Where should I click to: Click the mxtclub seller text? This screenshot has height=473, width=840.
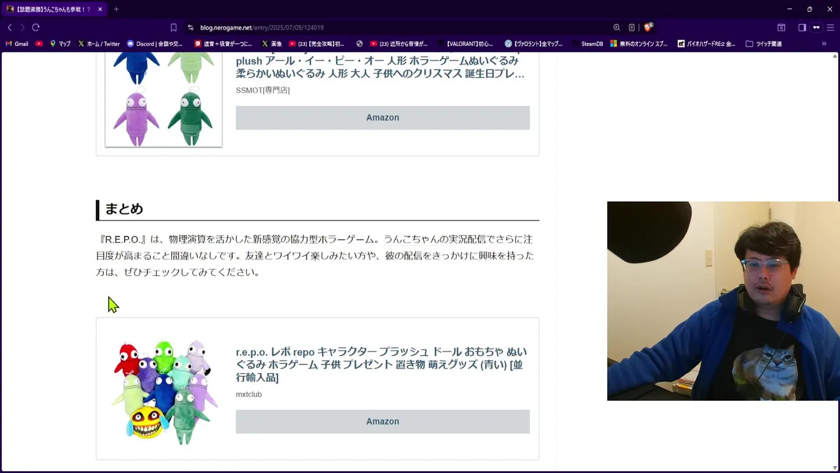point(249,394)
